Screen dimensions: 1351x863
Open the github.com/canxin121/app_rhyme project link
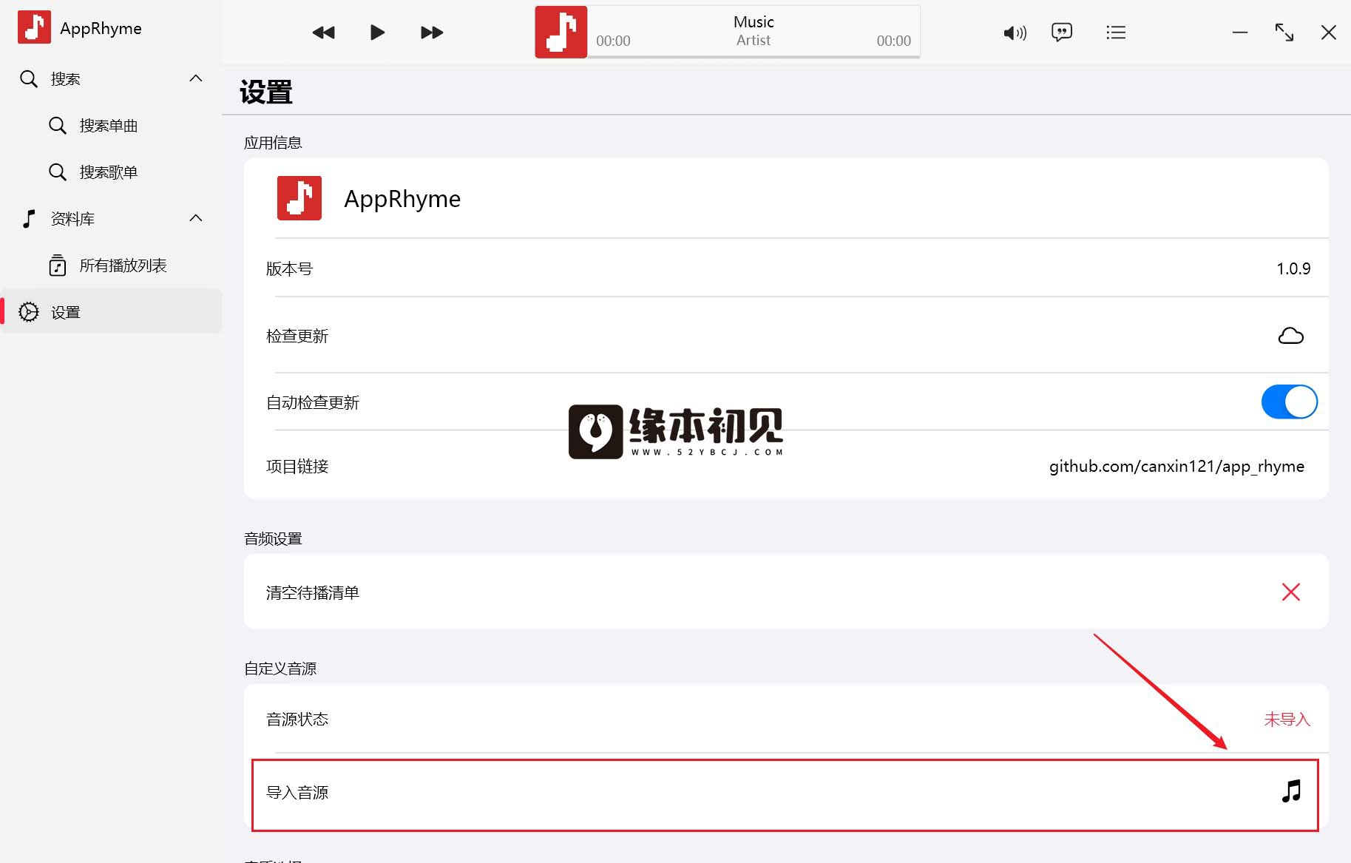[1176, 467]
